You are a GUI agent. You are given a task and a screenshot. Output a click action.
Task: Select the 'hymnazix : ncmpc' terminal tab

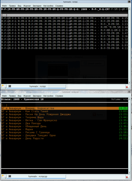36,86
